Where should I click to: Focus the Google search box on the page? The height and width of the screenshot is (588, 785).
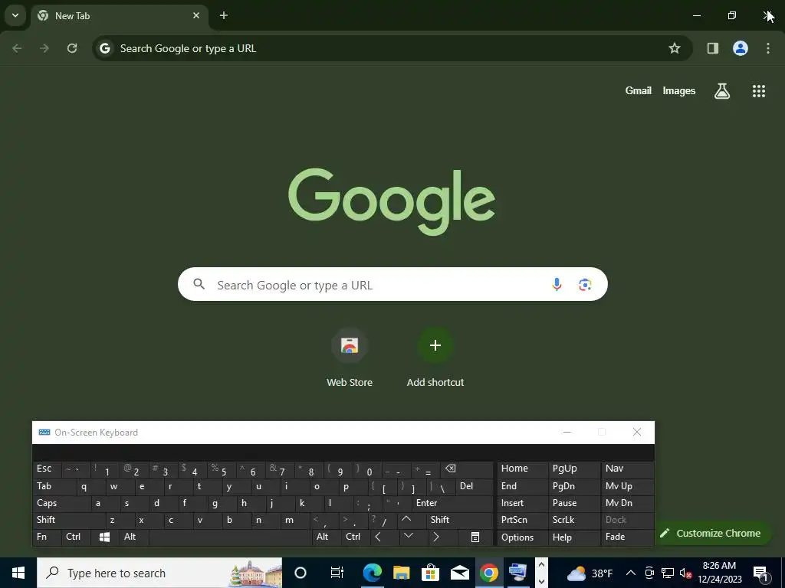tap(392, 285)
